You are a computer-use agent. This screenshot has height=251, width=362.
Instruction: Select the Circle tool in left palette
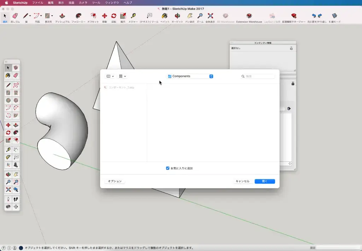(8, 100)
